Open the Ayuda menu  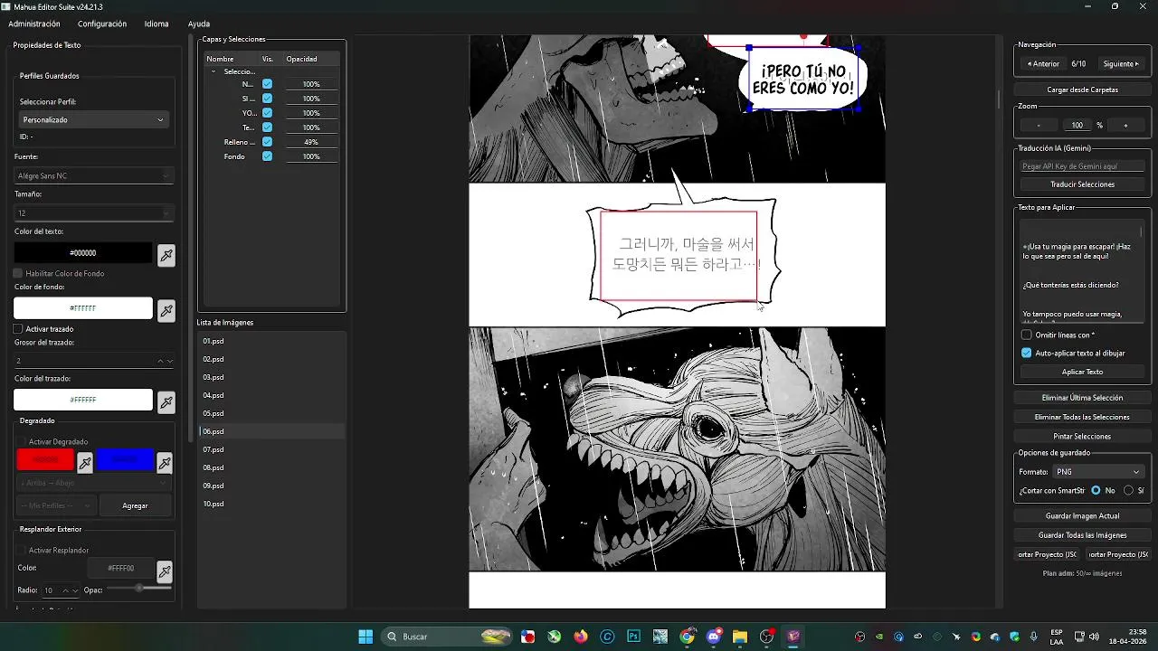point(198,24)
